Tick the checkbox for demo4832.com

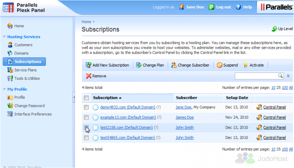pos(86,107)
